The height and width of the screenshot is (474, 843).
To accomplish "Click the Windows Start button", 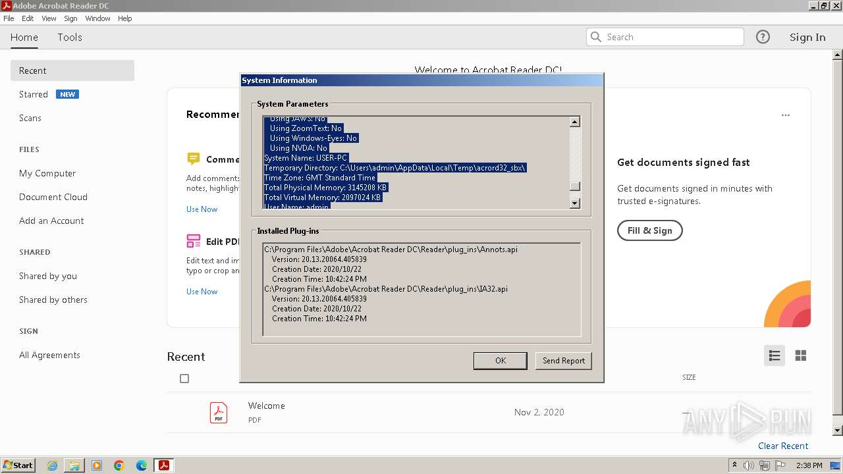I will (18, 465).
